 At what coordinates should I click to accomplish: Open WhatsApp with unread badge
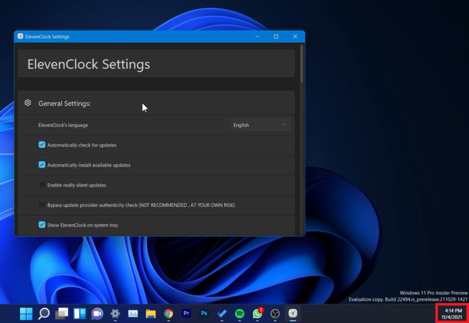click(258, 313)
